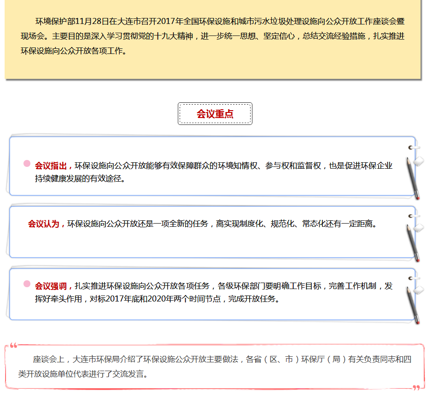Click the bottom paragraph starting with 座谈会上
The height and width of the screenshot is (396, 427).
point(214,366)
